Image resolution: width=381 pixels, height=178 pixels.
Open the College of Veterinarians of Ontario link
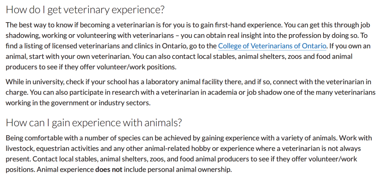[272, 46]
